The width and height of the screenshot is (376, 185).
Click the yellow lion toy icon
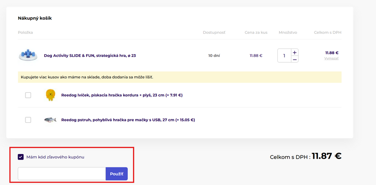tap(50, 95)
